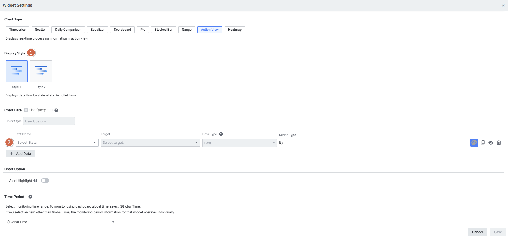
Task: Open the color palette for the data row
Action: click(474, 143)
